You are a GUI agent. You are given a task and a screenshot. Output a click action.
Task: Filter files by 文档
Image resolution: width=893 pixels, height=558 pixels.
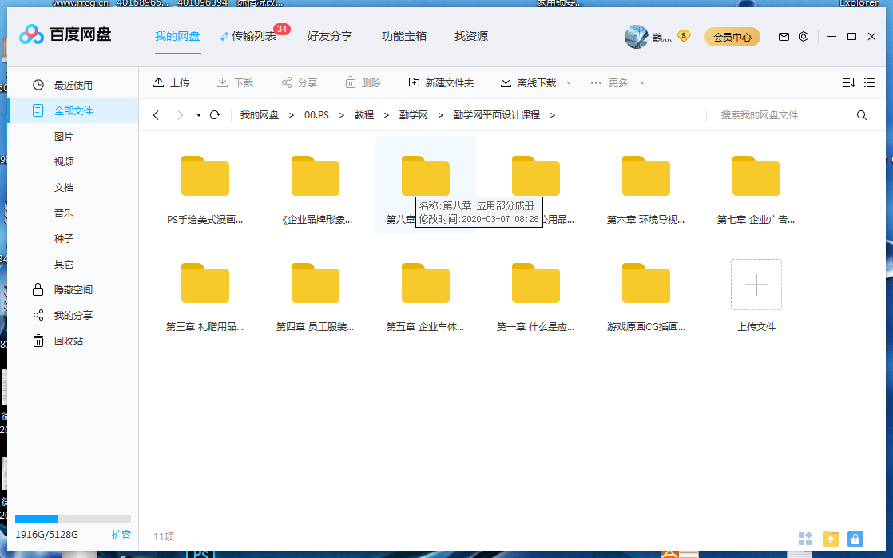[64, 188]
